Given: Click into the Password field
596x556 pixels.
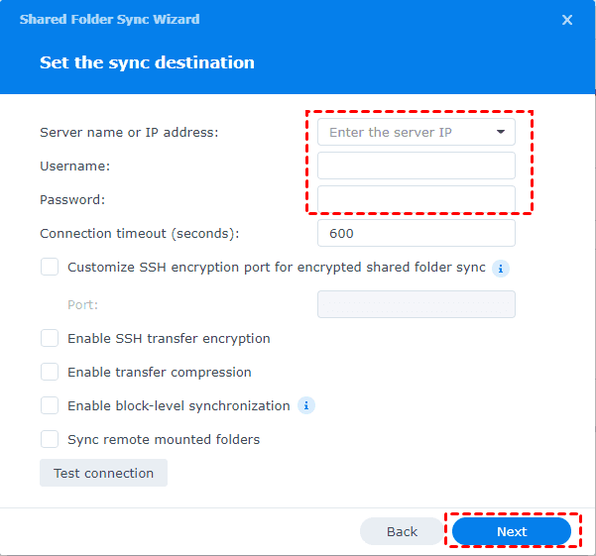Looking at the screenshot, I should pyautogui.click(x=416, y=199).
